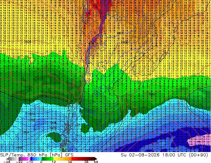Screen dimensions: 211x163
Task: Click the 'SLP/Temp. 850 hPa' chart title
Action: [x=24, y=155]
